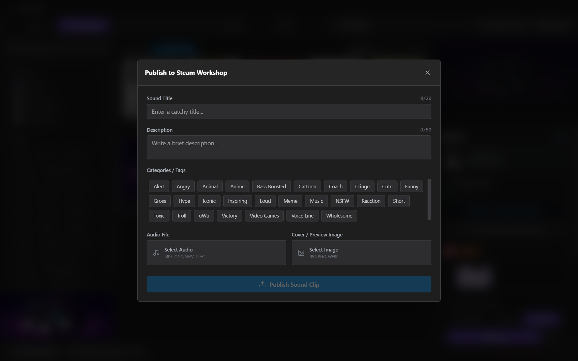Click the Short tag chip
The width and height of the screenshot is (578, 361).
point(399,201)
